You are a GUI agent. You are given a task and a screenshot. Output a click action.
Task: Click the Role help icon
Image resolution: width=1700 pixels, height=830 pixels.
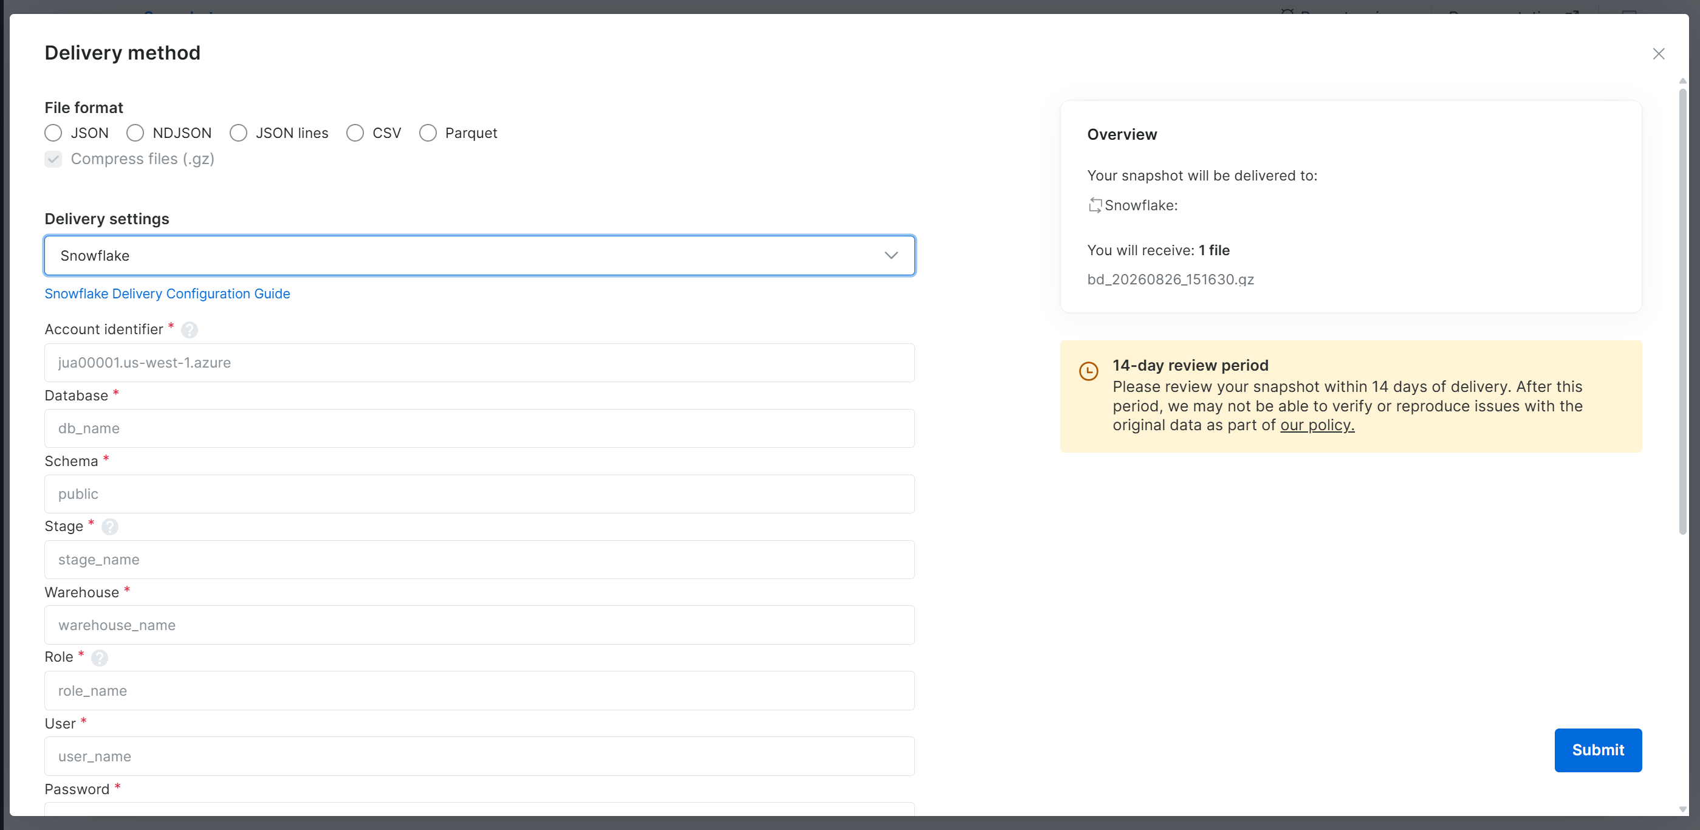(100, 658)
